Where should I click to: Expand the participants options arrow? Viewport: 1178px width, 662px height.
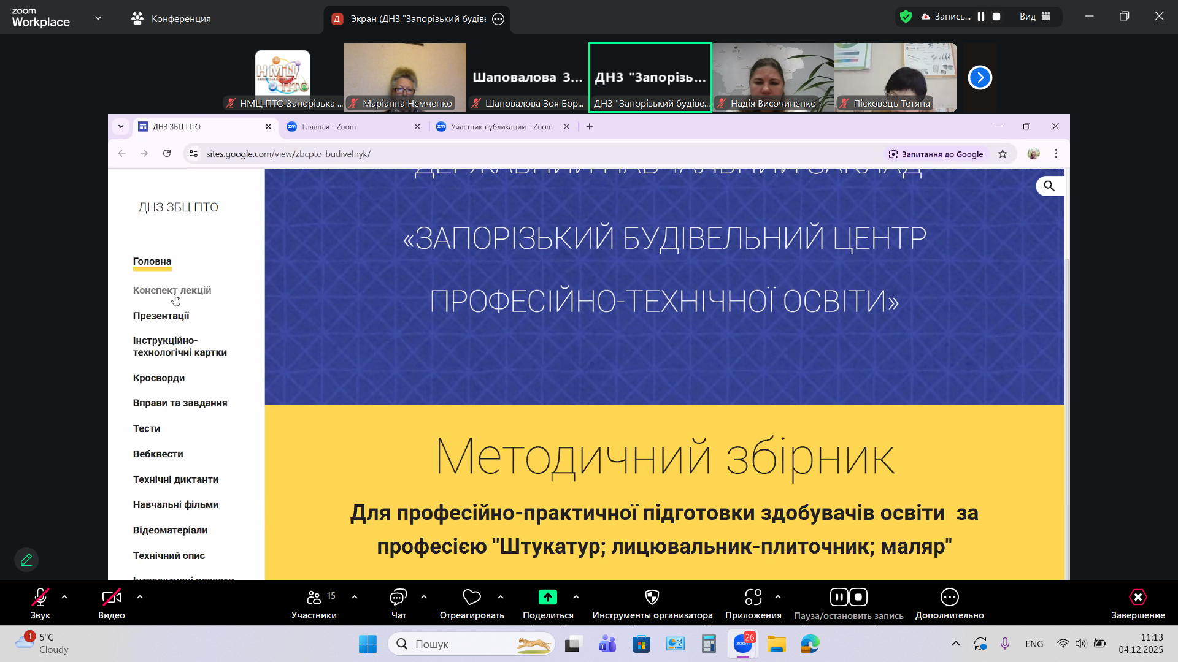[355, 597]
